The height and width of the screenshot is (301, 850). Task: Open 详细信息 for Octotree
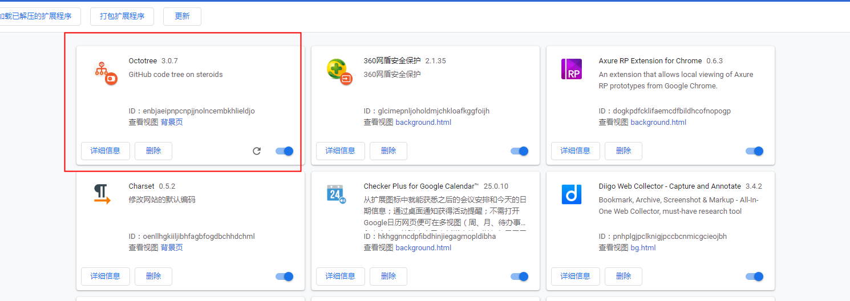pos(106,151)
